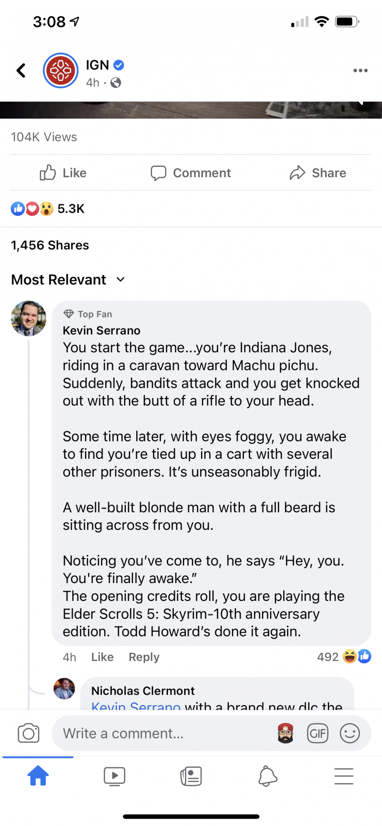Open the hamburger menu tab
The height and width of the screenshot is (826, 382).
344,776
